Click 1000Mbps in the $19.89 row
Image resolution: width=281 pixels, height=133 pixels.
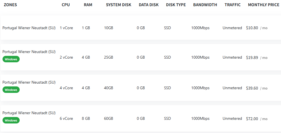200,57
